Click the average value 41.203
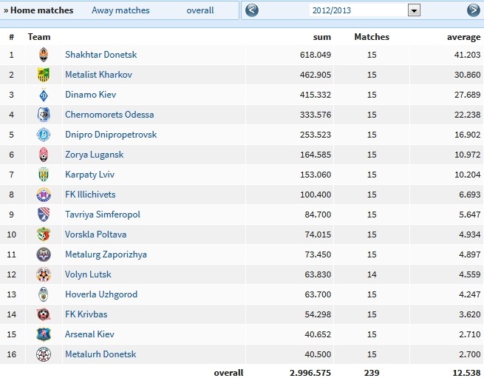 (x=467, y=55)
